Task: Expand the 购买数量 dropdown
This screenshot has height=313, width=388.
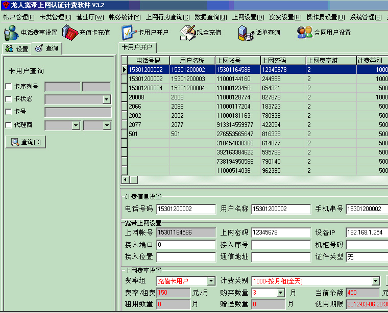Action: point(280,293)
